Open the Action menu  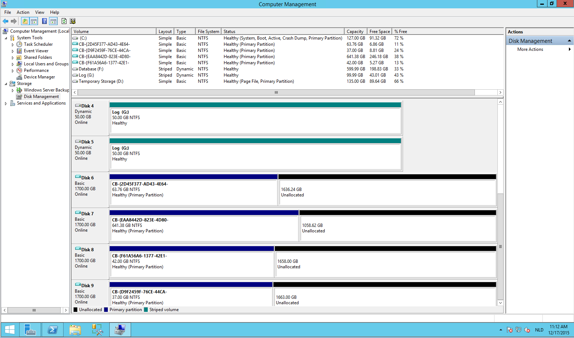pos(23,12)
